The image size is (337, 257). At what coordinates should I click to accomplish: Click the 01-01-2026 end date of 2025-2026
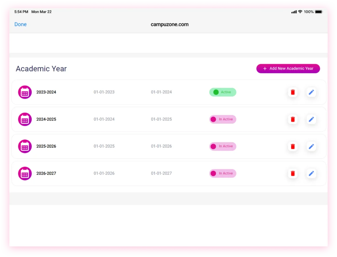click(x=161, y=146)
